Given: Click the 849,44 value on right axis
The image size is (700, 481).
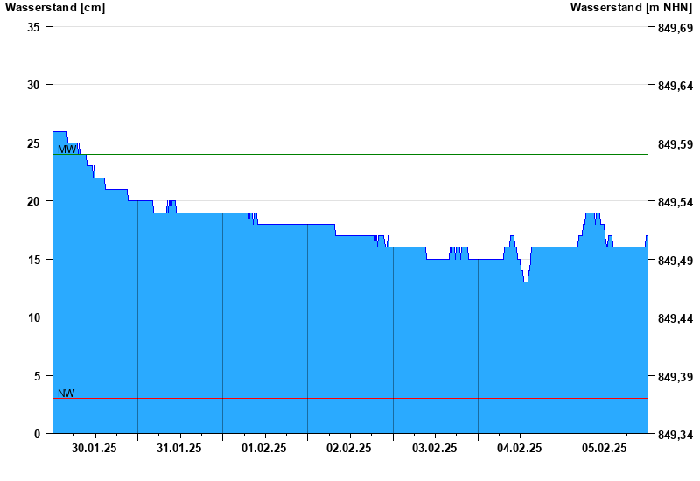Looking at the screenshot, I should click(675, 318).
